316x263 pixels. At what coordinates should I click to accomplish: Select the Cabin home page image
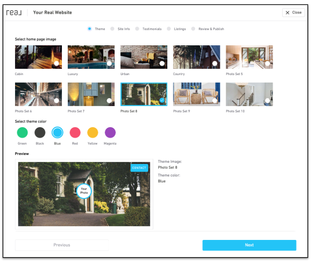[x=38, y=57]
